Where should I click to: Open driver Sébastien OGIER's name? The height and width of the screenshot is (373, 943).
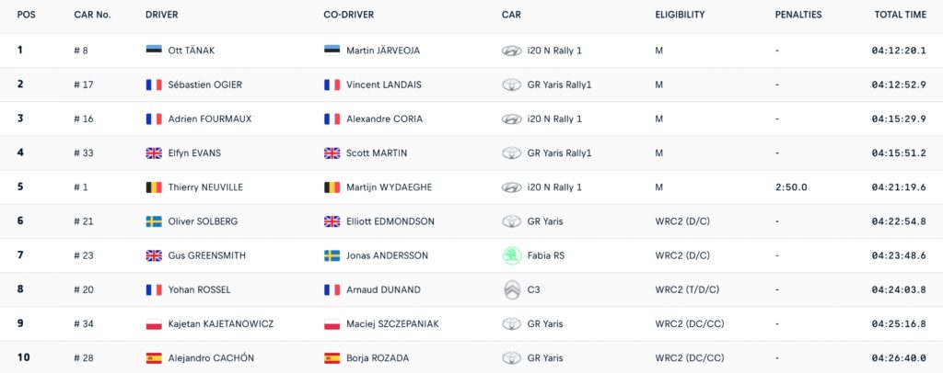[205, 85]
